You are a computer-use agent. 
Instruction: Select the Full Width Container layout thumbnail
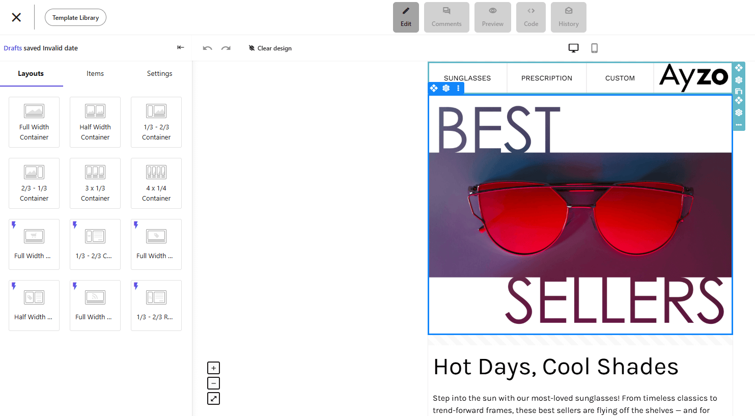(34, 122)
